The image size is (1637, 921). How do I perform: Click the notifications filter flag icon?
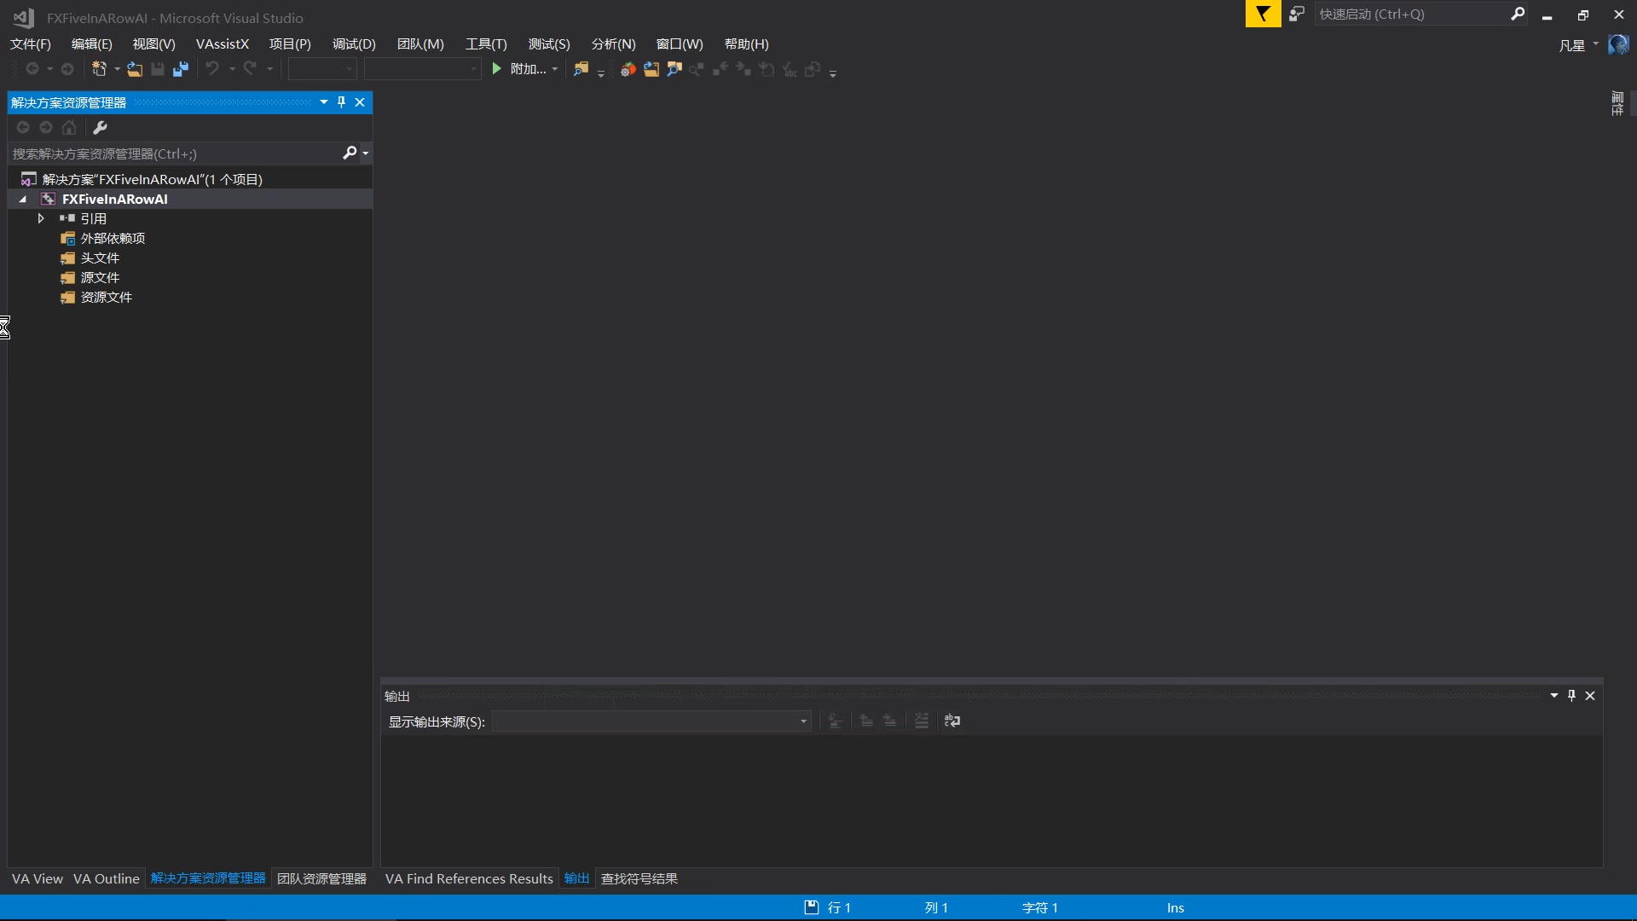[1263, 14]
